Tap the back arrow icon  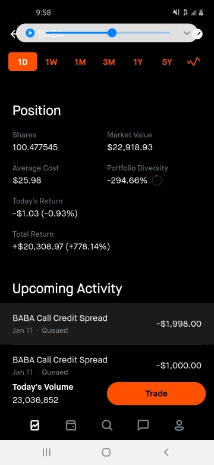click(x=14, y=34)
